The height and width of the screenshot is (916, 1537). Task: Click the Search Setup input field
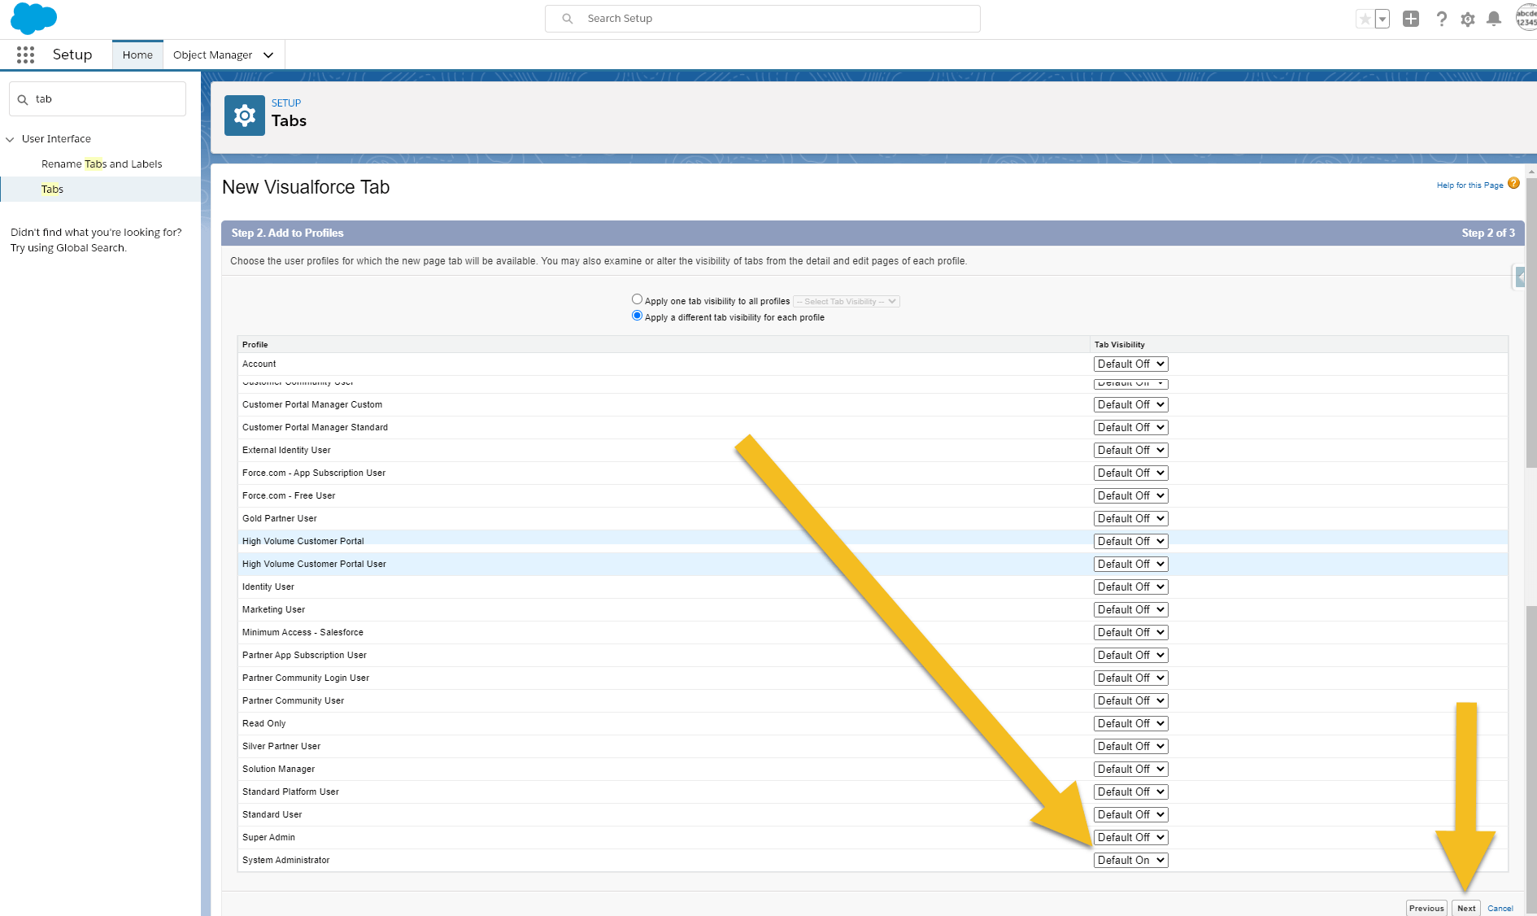[x=762, y=18]
